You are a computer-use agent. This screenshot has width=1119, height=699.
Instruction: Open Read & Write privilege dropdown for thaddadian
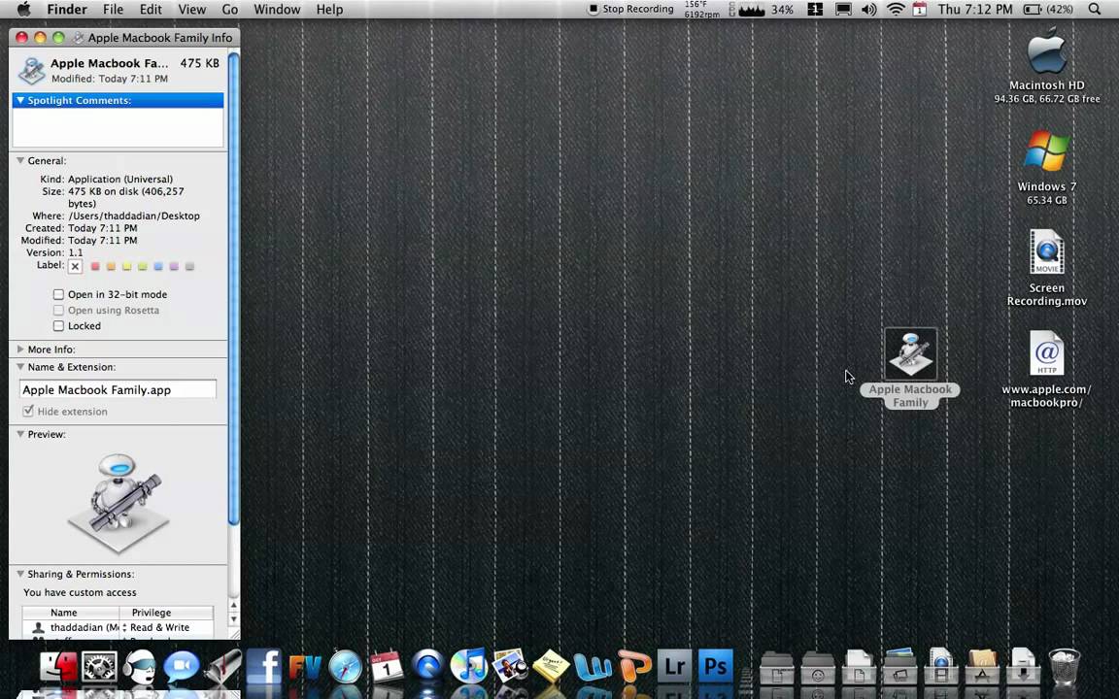pyautogui.click(x=166, y=628)
